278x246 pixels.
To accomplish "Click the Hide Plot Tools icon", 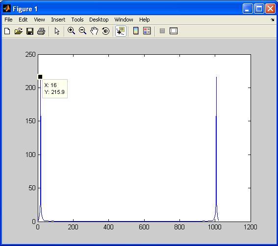I will point(162,31).
